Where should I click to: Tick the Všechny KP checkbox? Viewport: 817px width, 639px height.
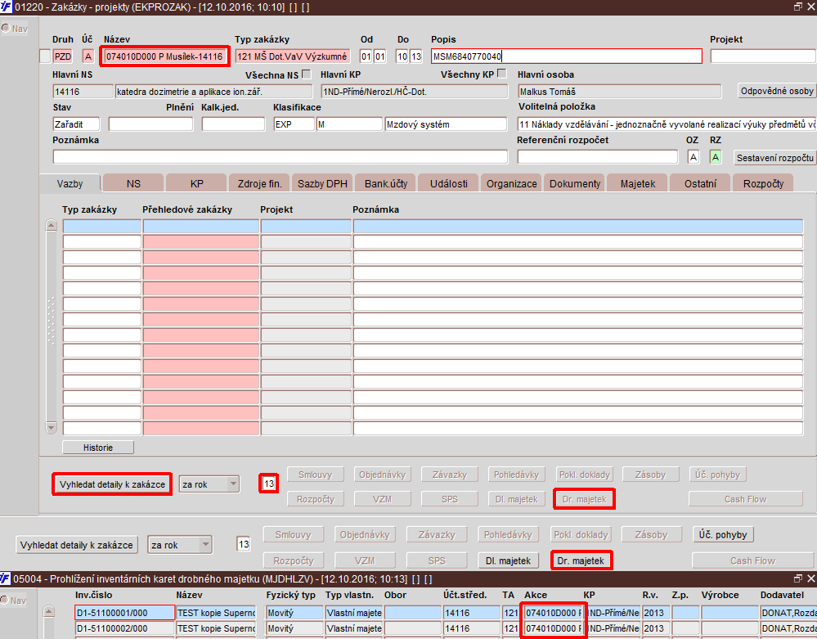pos(502,74)
